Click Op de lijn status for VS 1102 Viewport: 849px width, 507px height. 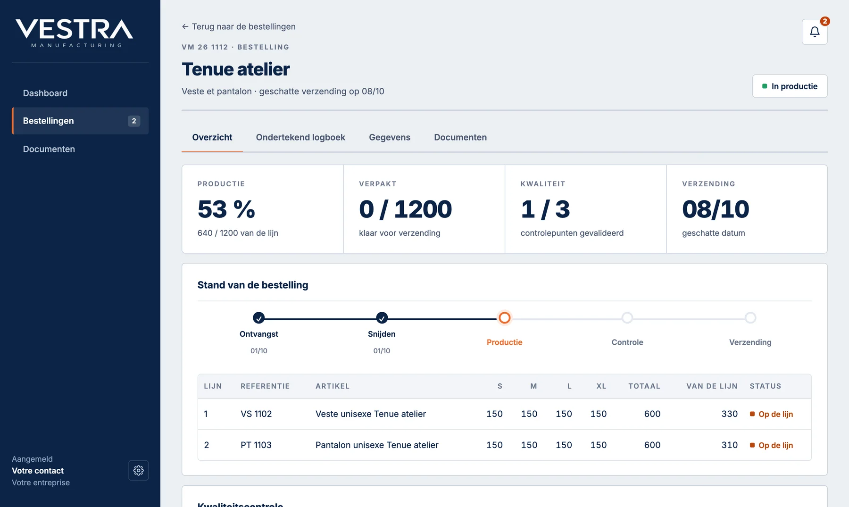click(x=772, y=414)
